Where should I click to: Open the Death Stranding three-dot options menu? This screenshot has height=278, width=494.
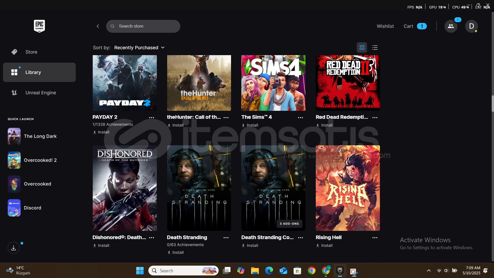(x=226, y=238)
